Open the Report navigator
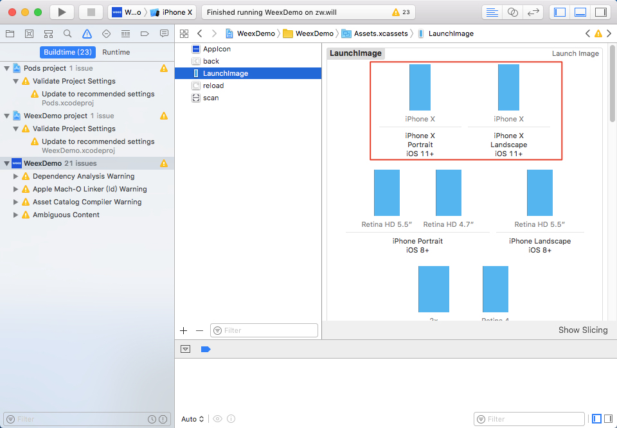 [164, 34]
